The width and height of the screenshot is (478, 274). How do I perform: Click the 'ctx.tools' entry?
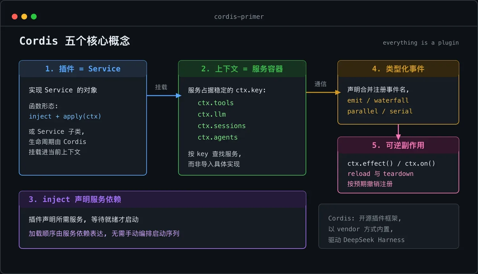tap(216, 103)
